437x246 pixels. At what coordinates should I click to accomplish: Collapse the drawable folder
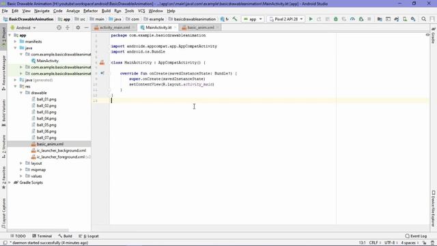tap(21, 93)
